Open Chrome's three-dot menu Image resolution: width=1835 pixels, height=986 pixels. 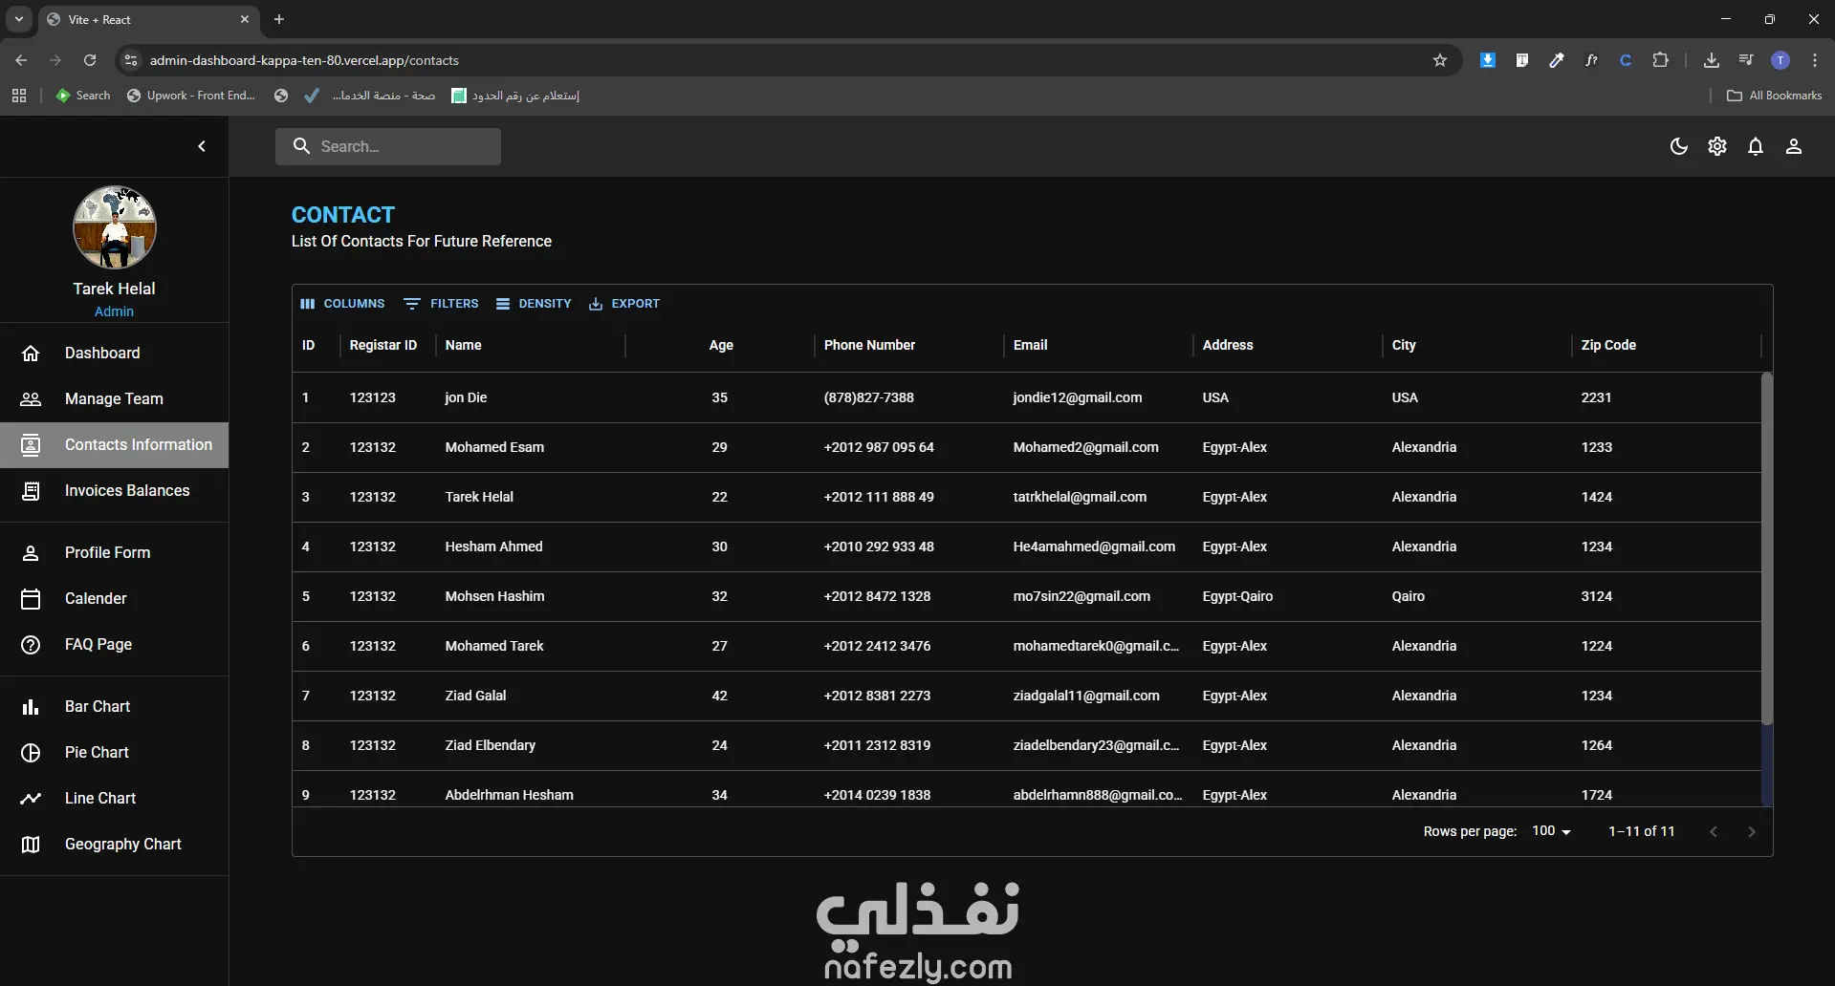[1815, 60]
